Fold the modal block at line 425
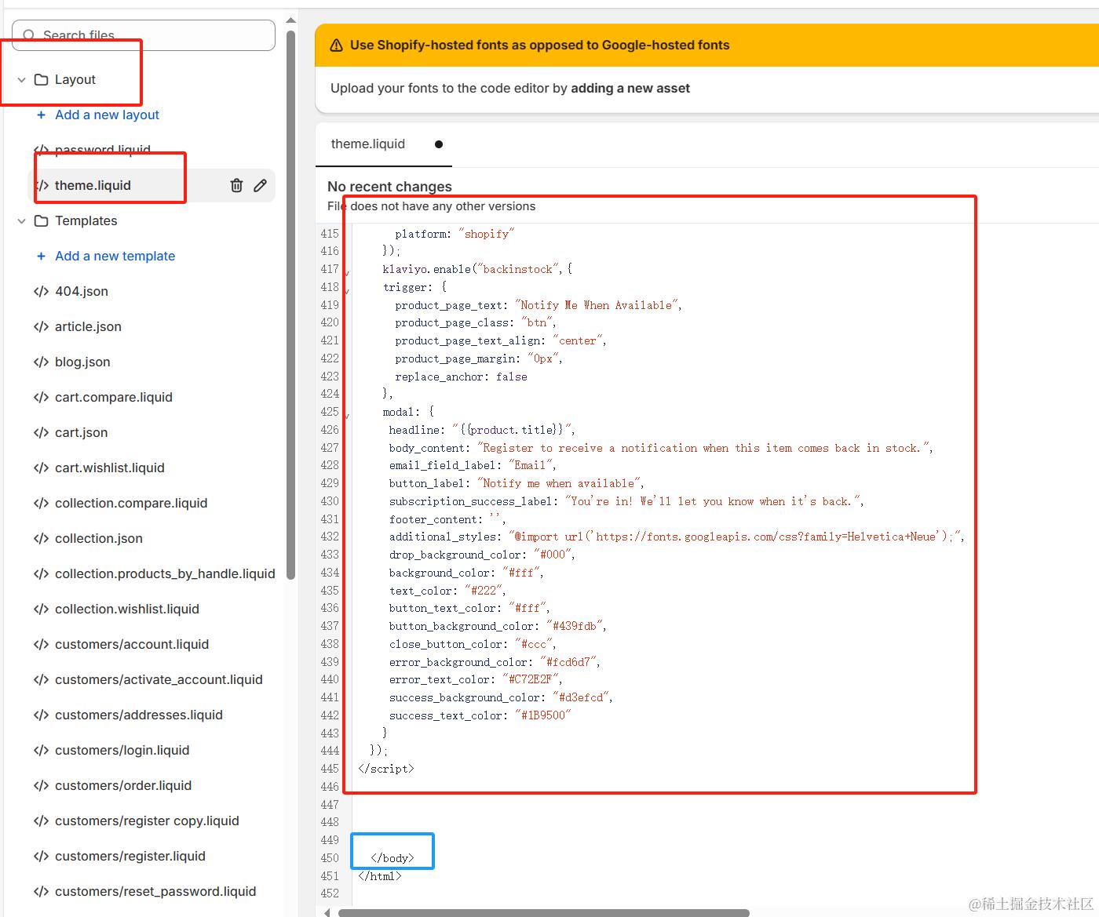This screenshot has height=917, width=1099. 347,415
